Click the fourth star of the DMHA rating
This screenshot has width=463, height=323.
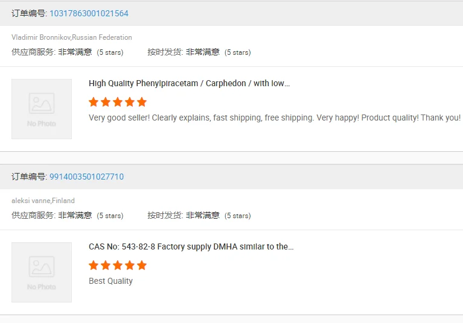[130, 265]
